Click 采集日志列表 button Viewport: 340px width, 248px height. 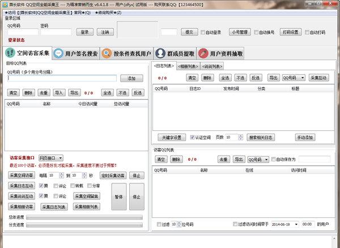click(54, 207)
